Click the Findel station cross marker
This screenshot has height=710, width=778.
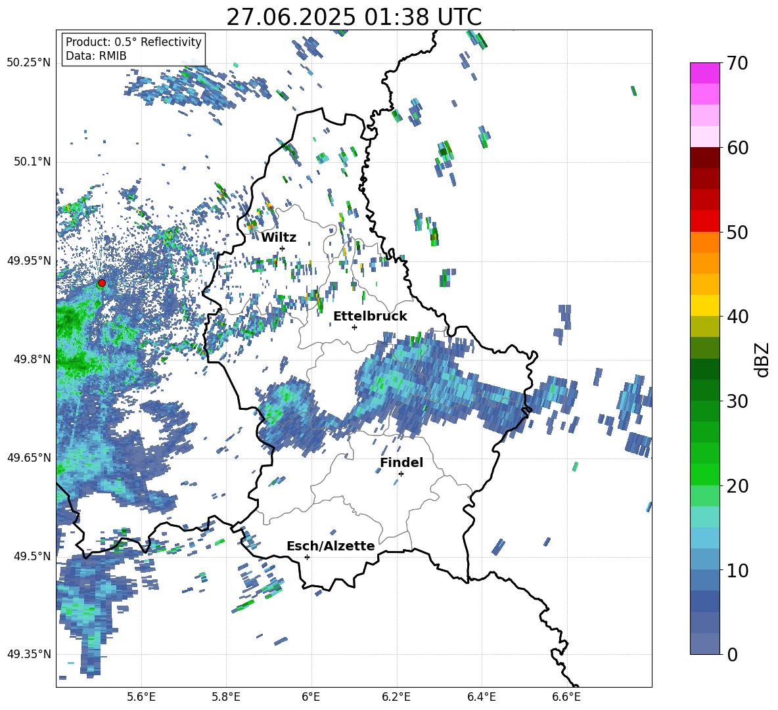[401, 474]
